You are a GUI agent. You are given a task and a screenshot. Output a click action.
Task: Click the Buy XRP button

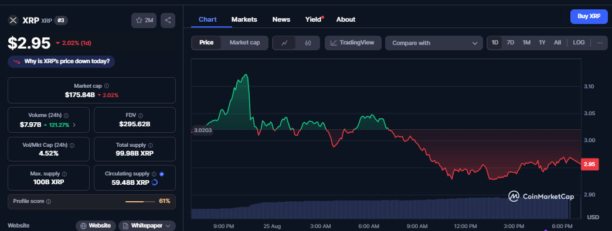[x=589, y=17]
